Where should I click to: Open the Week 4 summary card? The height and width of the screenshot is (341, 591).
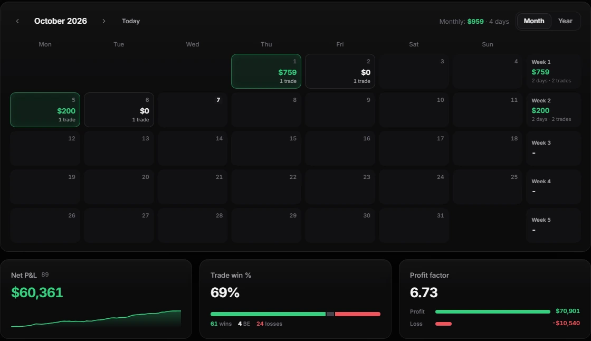554,187
